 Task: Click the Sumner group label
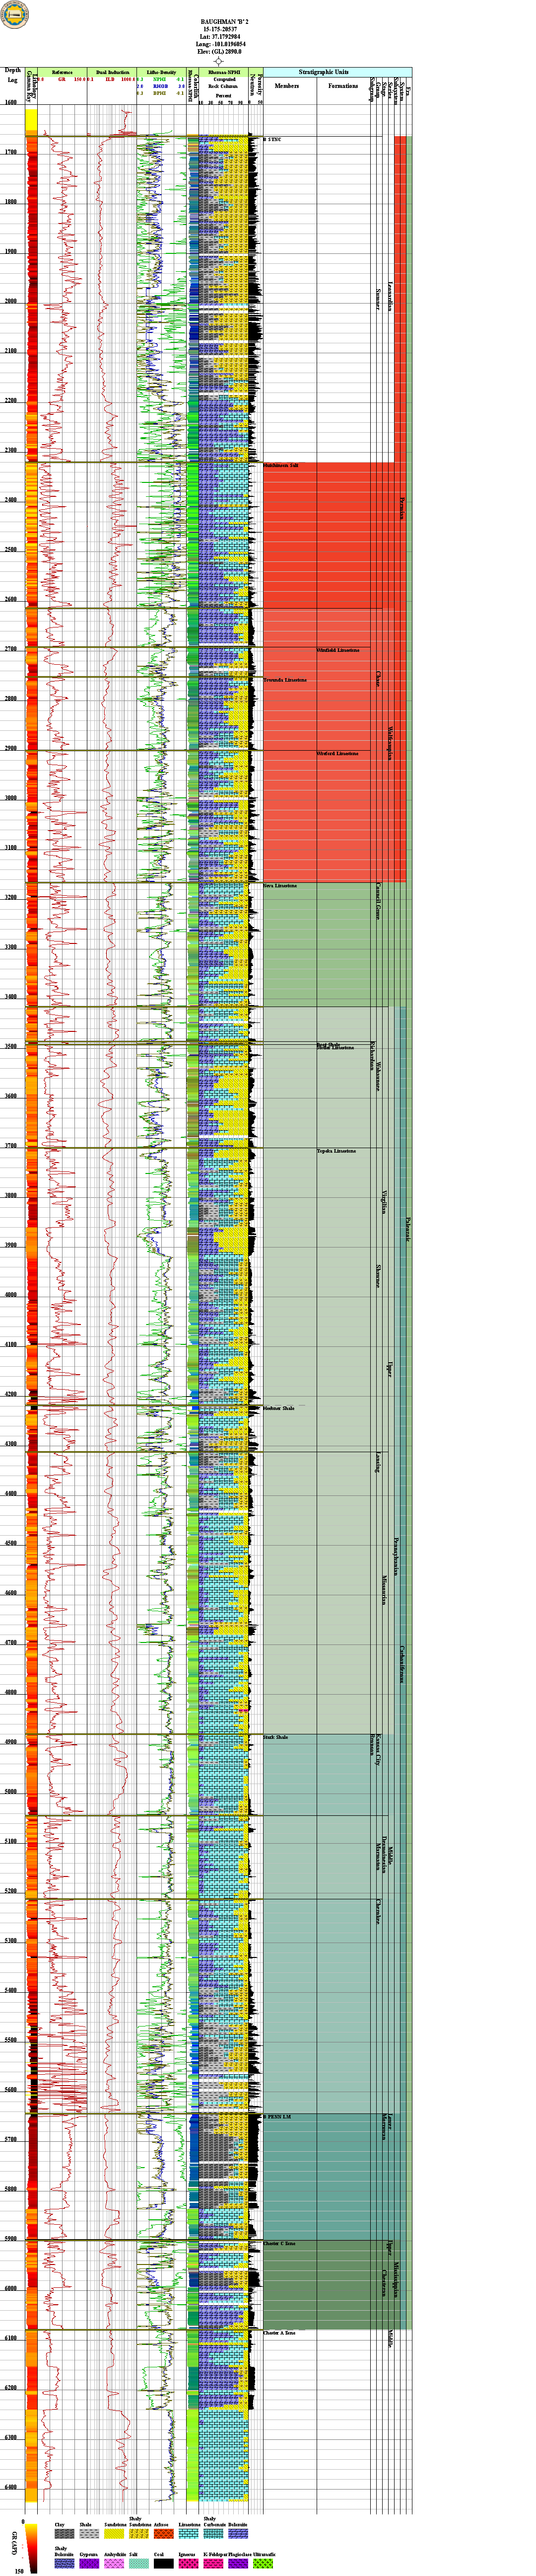pos(378,299)
